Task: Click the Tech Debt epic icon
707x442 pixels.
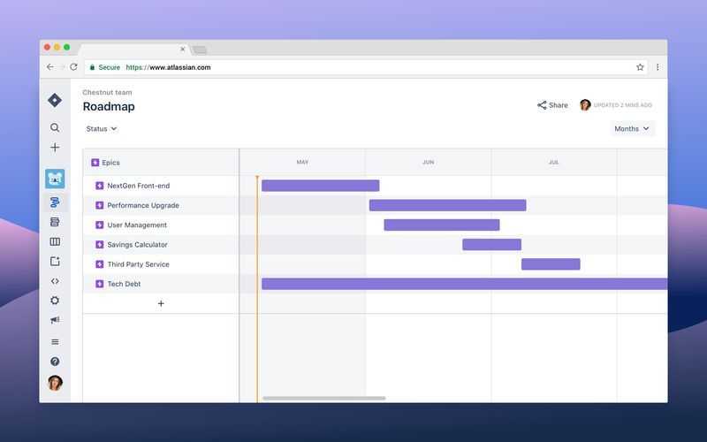Action: 100,284
